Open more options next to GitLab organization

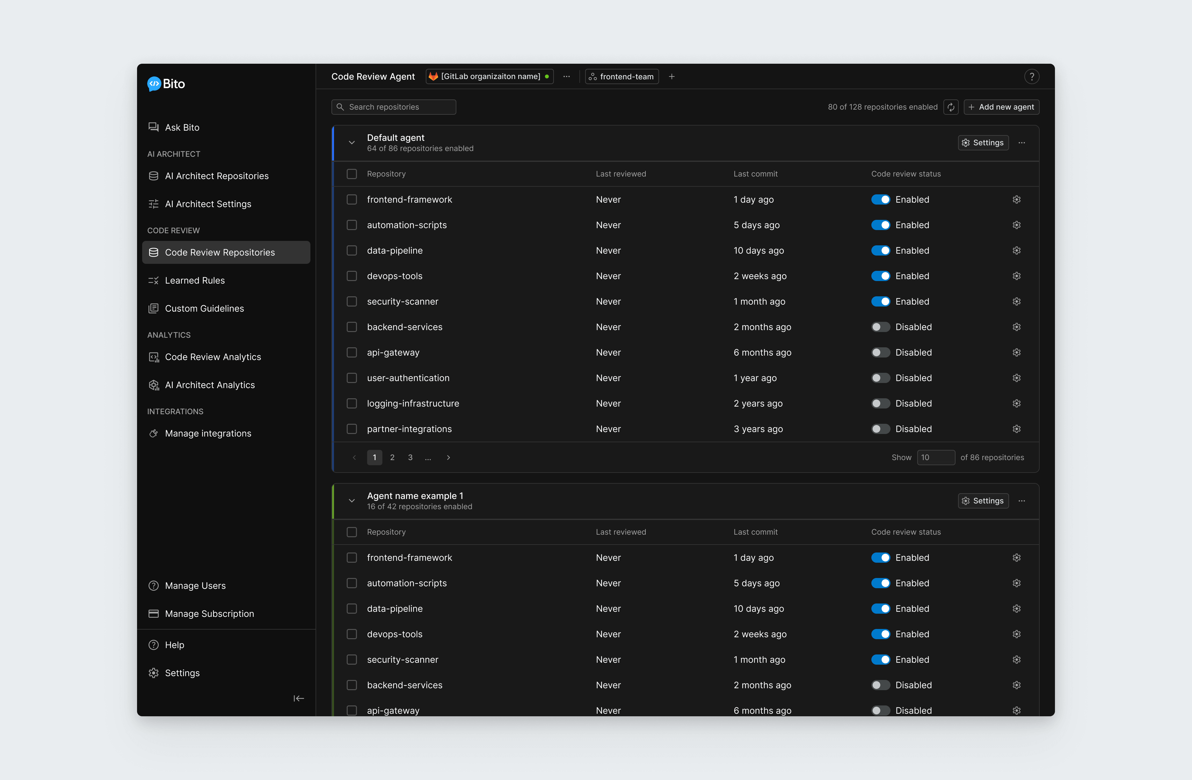(566, 76)
